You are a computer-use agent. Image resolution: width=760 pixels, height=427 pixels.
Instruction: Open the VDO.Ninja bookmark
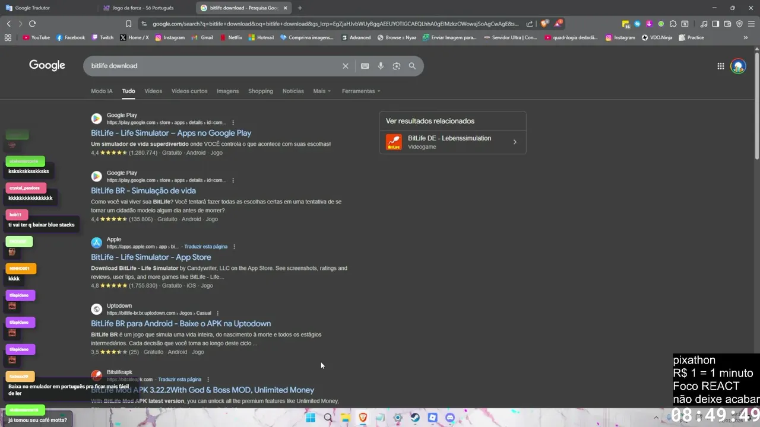(655, 37)
